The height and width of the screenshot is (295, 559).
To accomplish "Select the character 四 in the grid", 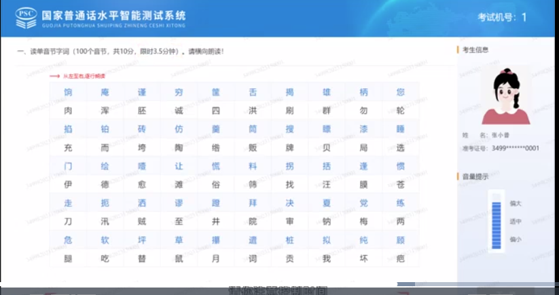I will pyautogui.click(x=215, y=110).
